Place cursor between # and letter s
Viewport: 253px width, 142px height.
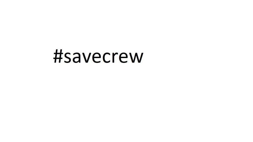click(64, 56)
